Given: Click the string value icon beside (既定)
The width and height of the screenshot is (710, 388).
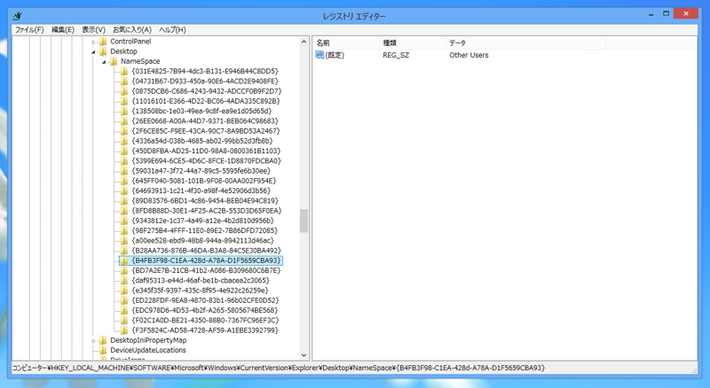Looking at the screenshot, I should pyautogui.click(x=319, y=55).
